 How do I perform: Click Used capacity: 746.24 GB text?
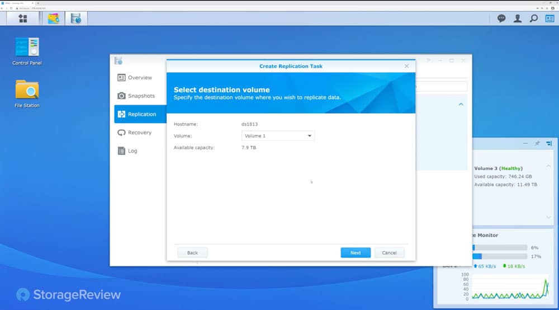point(503,176)
